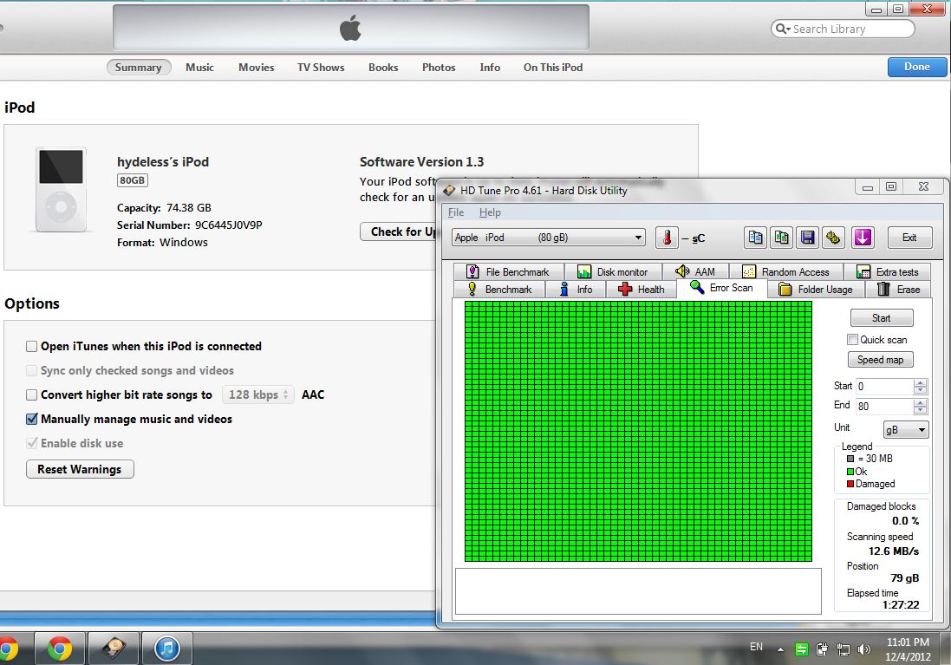This screenshot has height=665, width=951.
Task: Click the EN language indicator
Action: click(756, 647)
